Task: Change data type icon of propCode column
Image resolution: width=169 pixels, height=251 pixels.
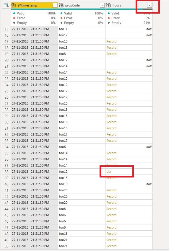Action: coord(61,5)
